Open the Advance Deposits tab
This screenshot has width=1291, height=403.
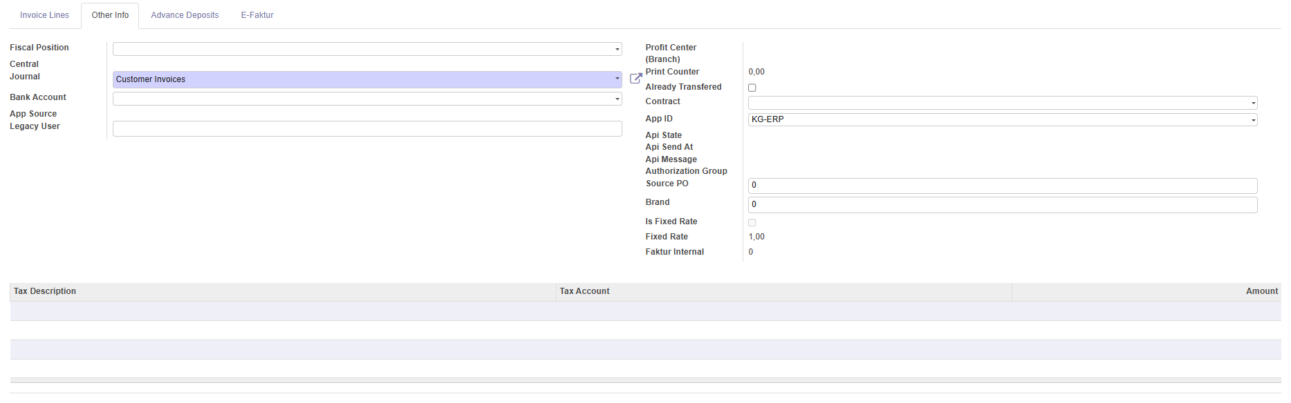point(185,15)
